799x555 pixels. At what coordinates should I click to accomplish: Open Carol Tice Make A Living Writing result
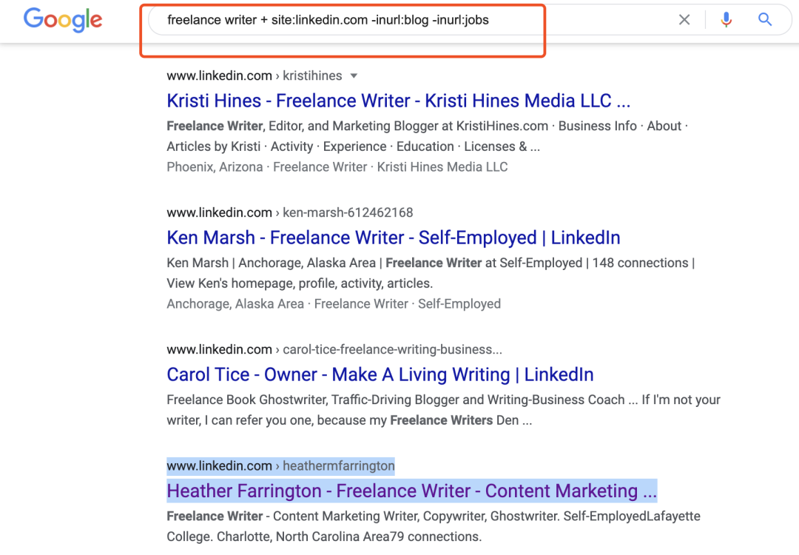coord(380,374)
